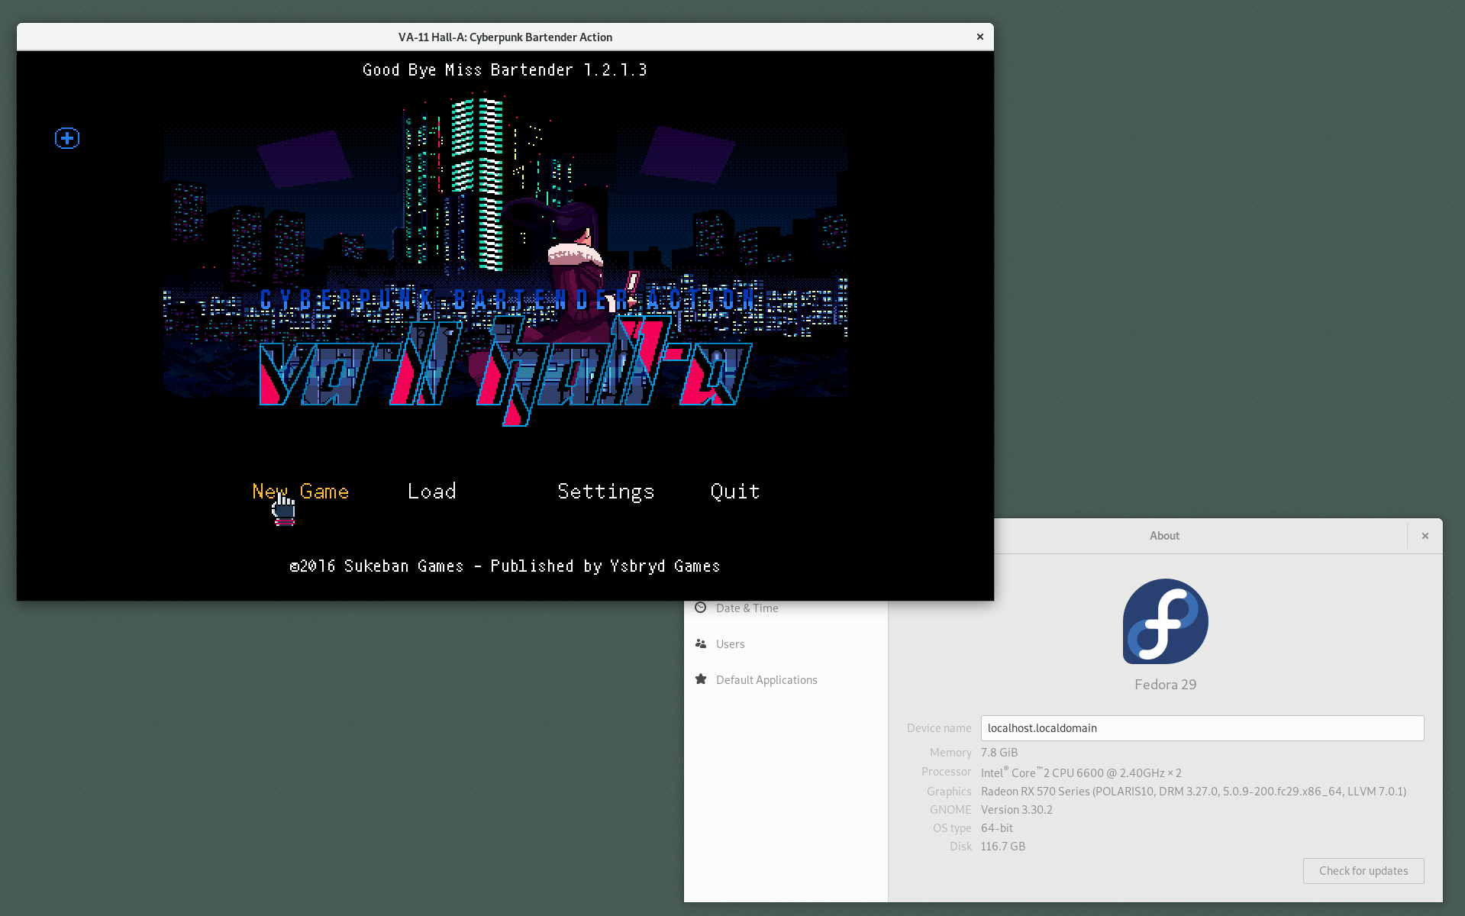Click the Default Applications star icon
Viewport: 1465px width, 916px height.
(x=700, y=679)
